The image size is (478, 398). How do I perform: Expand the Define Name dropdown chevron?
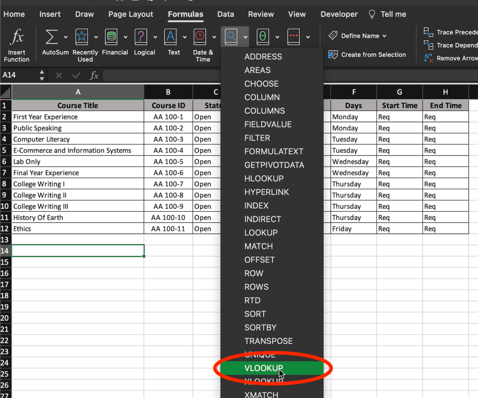tap(385, 36)
